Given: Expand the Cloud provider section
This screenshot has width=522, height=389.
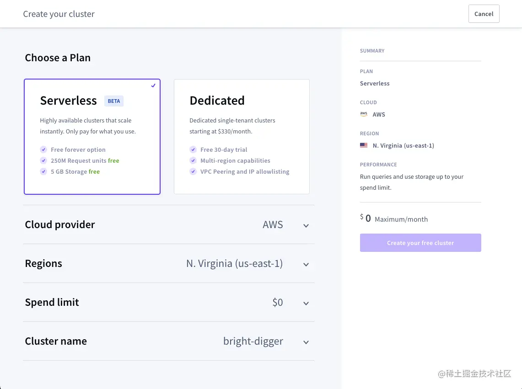Looking at the screenshot, I should [x=306, y=225].
